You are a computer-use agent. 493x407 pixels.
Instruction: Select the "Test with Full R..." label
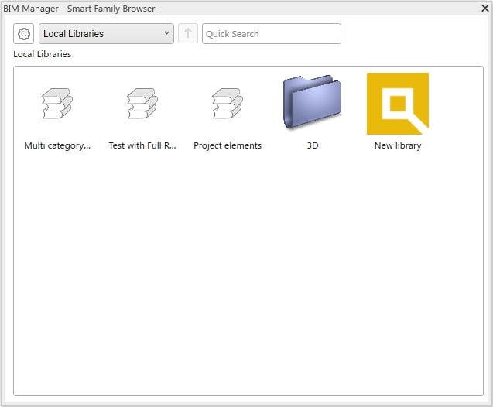click(x=142, y=145)
